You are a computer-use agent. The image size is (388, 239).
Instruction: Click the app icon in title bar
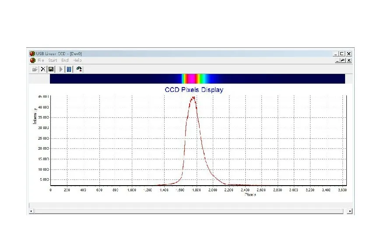32,54
